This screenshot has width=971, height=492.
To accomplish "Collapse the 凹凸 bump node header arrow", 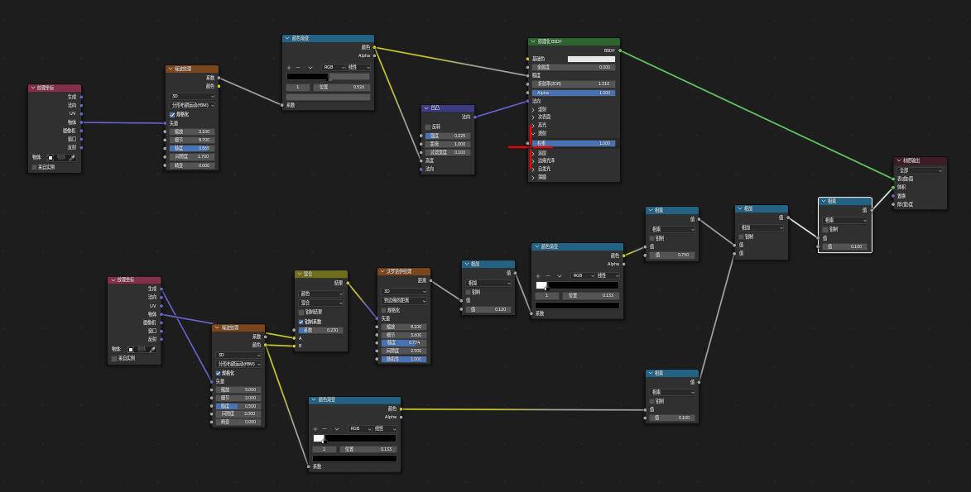I will [x=426, y=108].
